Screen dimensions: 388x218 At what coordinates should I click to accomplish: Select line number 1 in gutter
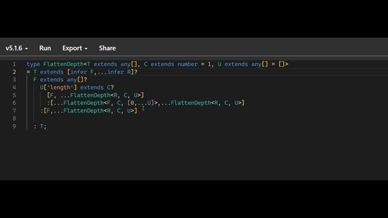pos(14,64)
